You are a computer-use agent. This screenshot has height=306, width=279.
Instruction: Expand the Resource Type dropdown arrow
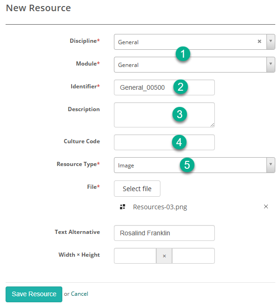pos(271,165)
